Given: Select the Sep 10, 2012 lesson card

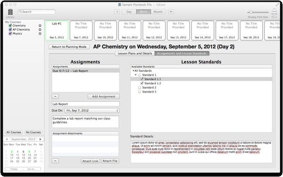Looking at the screenshot, I should pyautogui.click(x=105, y=30).
